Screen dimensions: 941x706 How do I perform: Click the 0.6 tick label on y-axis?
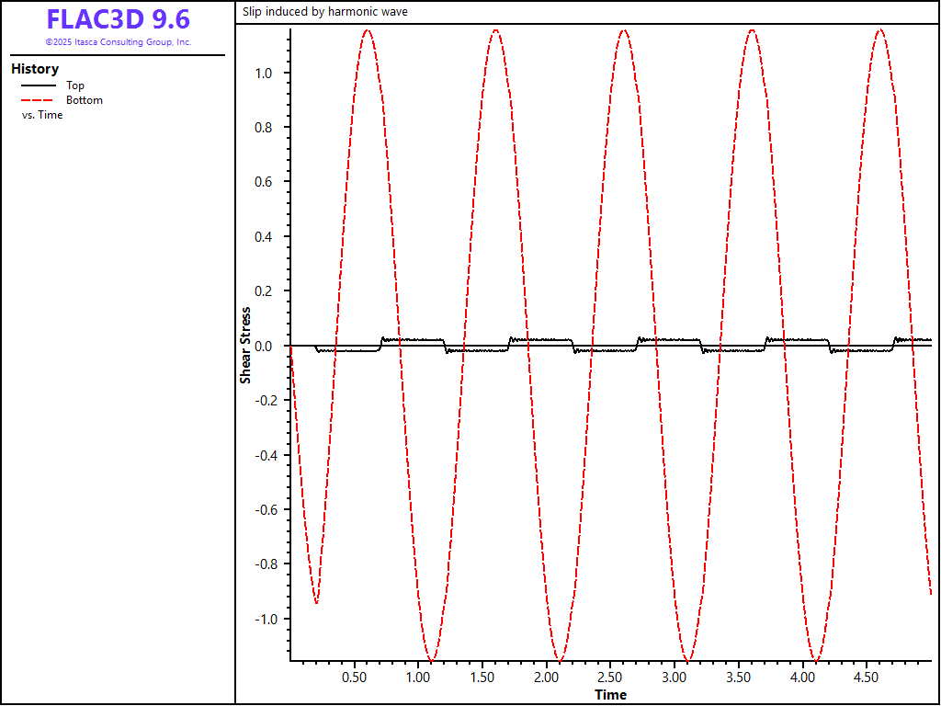coord(267,182)
